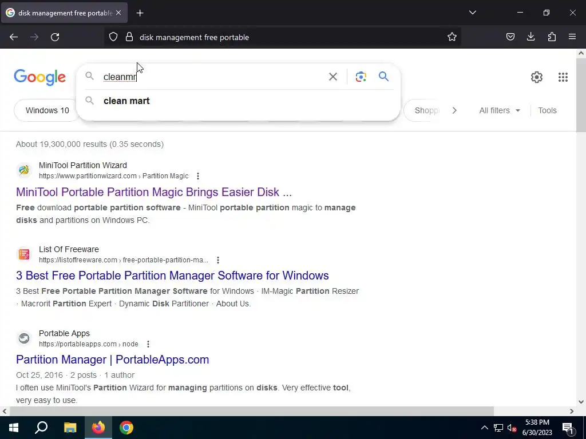Click the horizontal scrollbar thumb

tap(252, 411)
